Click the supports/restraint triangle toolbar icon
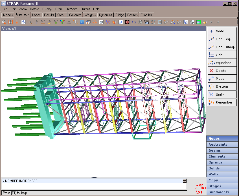 click(x=69, y=22)
